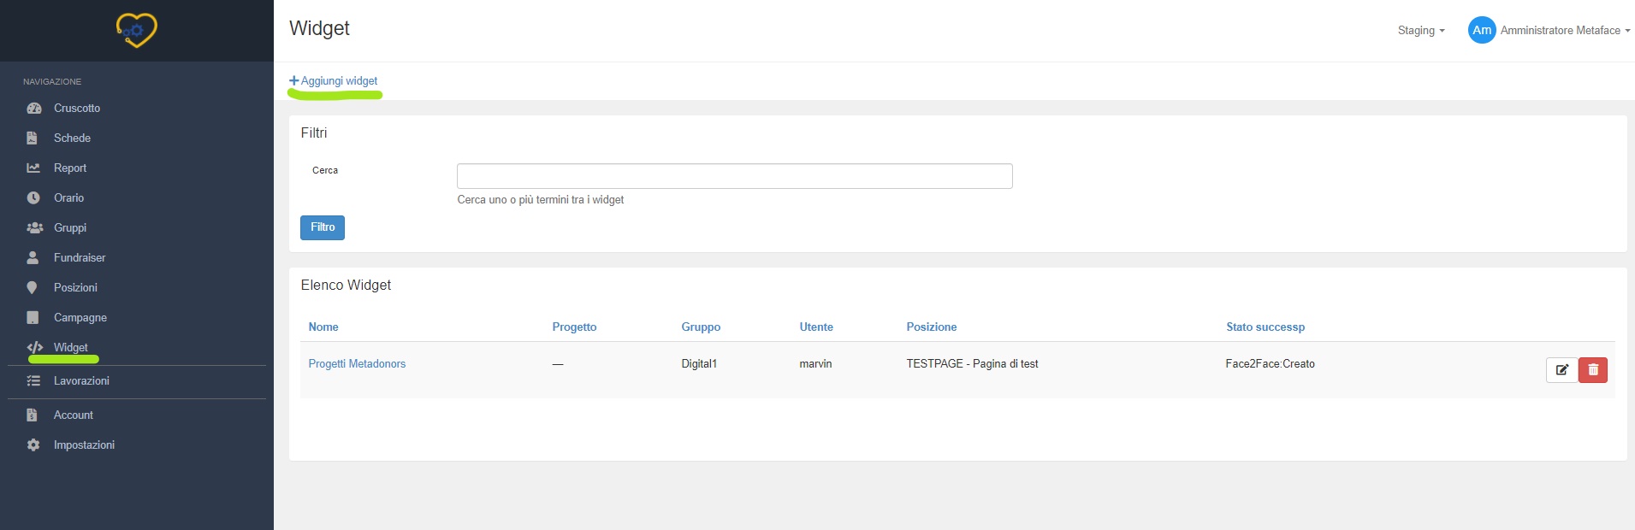Click the Aggiungi widget link
The height and width of the screenshot is (530, 1635).
click(x=334, y=81)
